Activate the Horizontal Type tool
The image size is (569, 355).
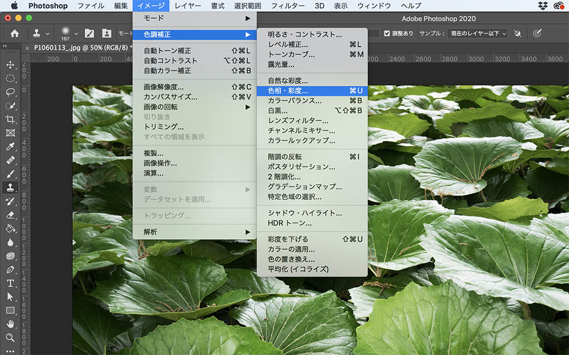tap(10, 283)
